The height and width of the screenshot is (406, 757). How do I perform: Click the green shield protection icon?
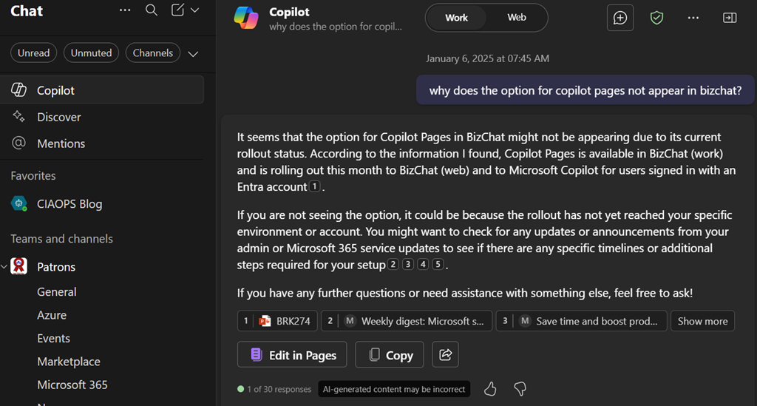656,18
